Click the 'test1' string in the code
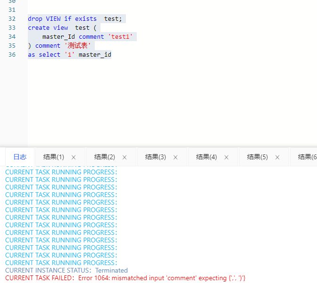Image resolution: width=317 pixels, height=283 pixels. pos(122,37)
